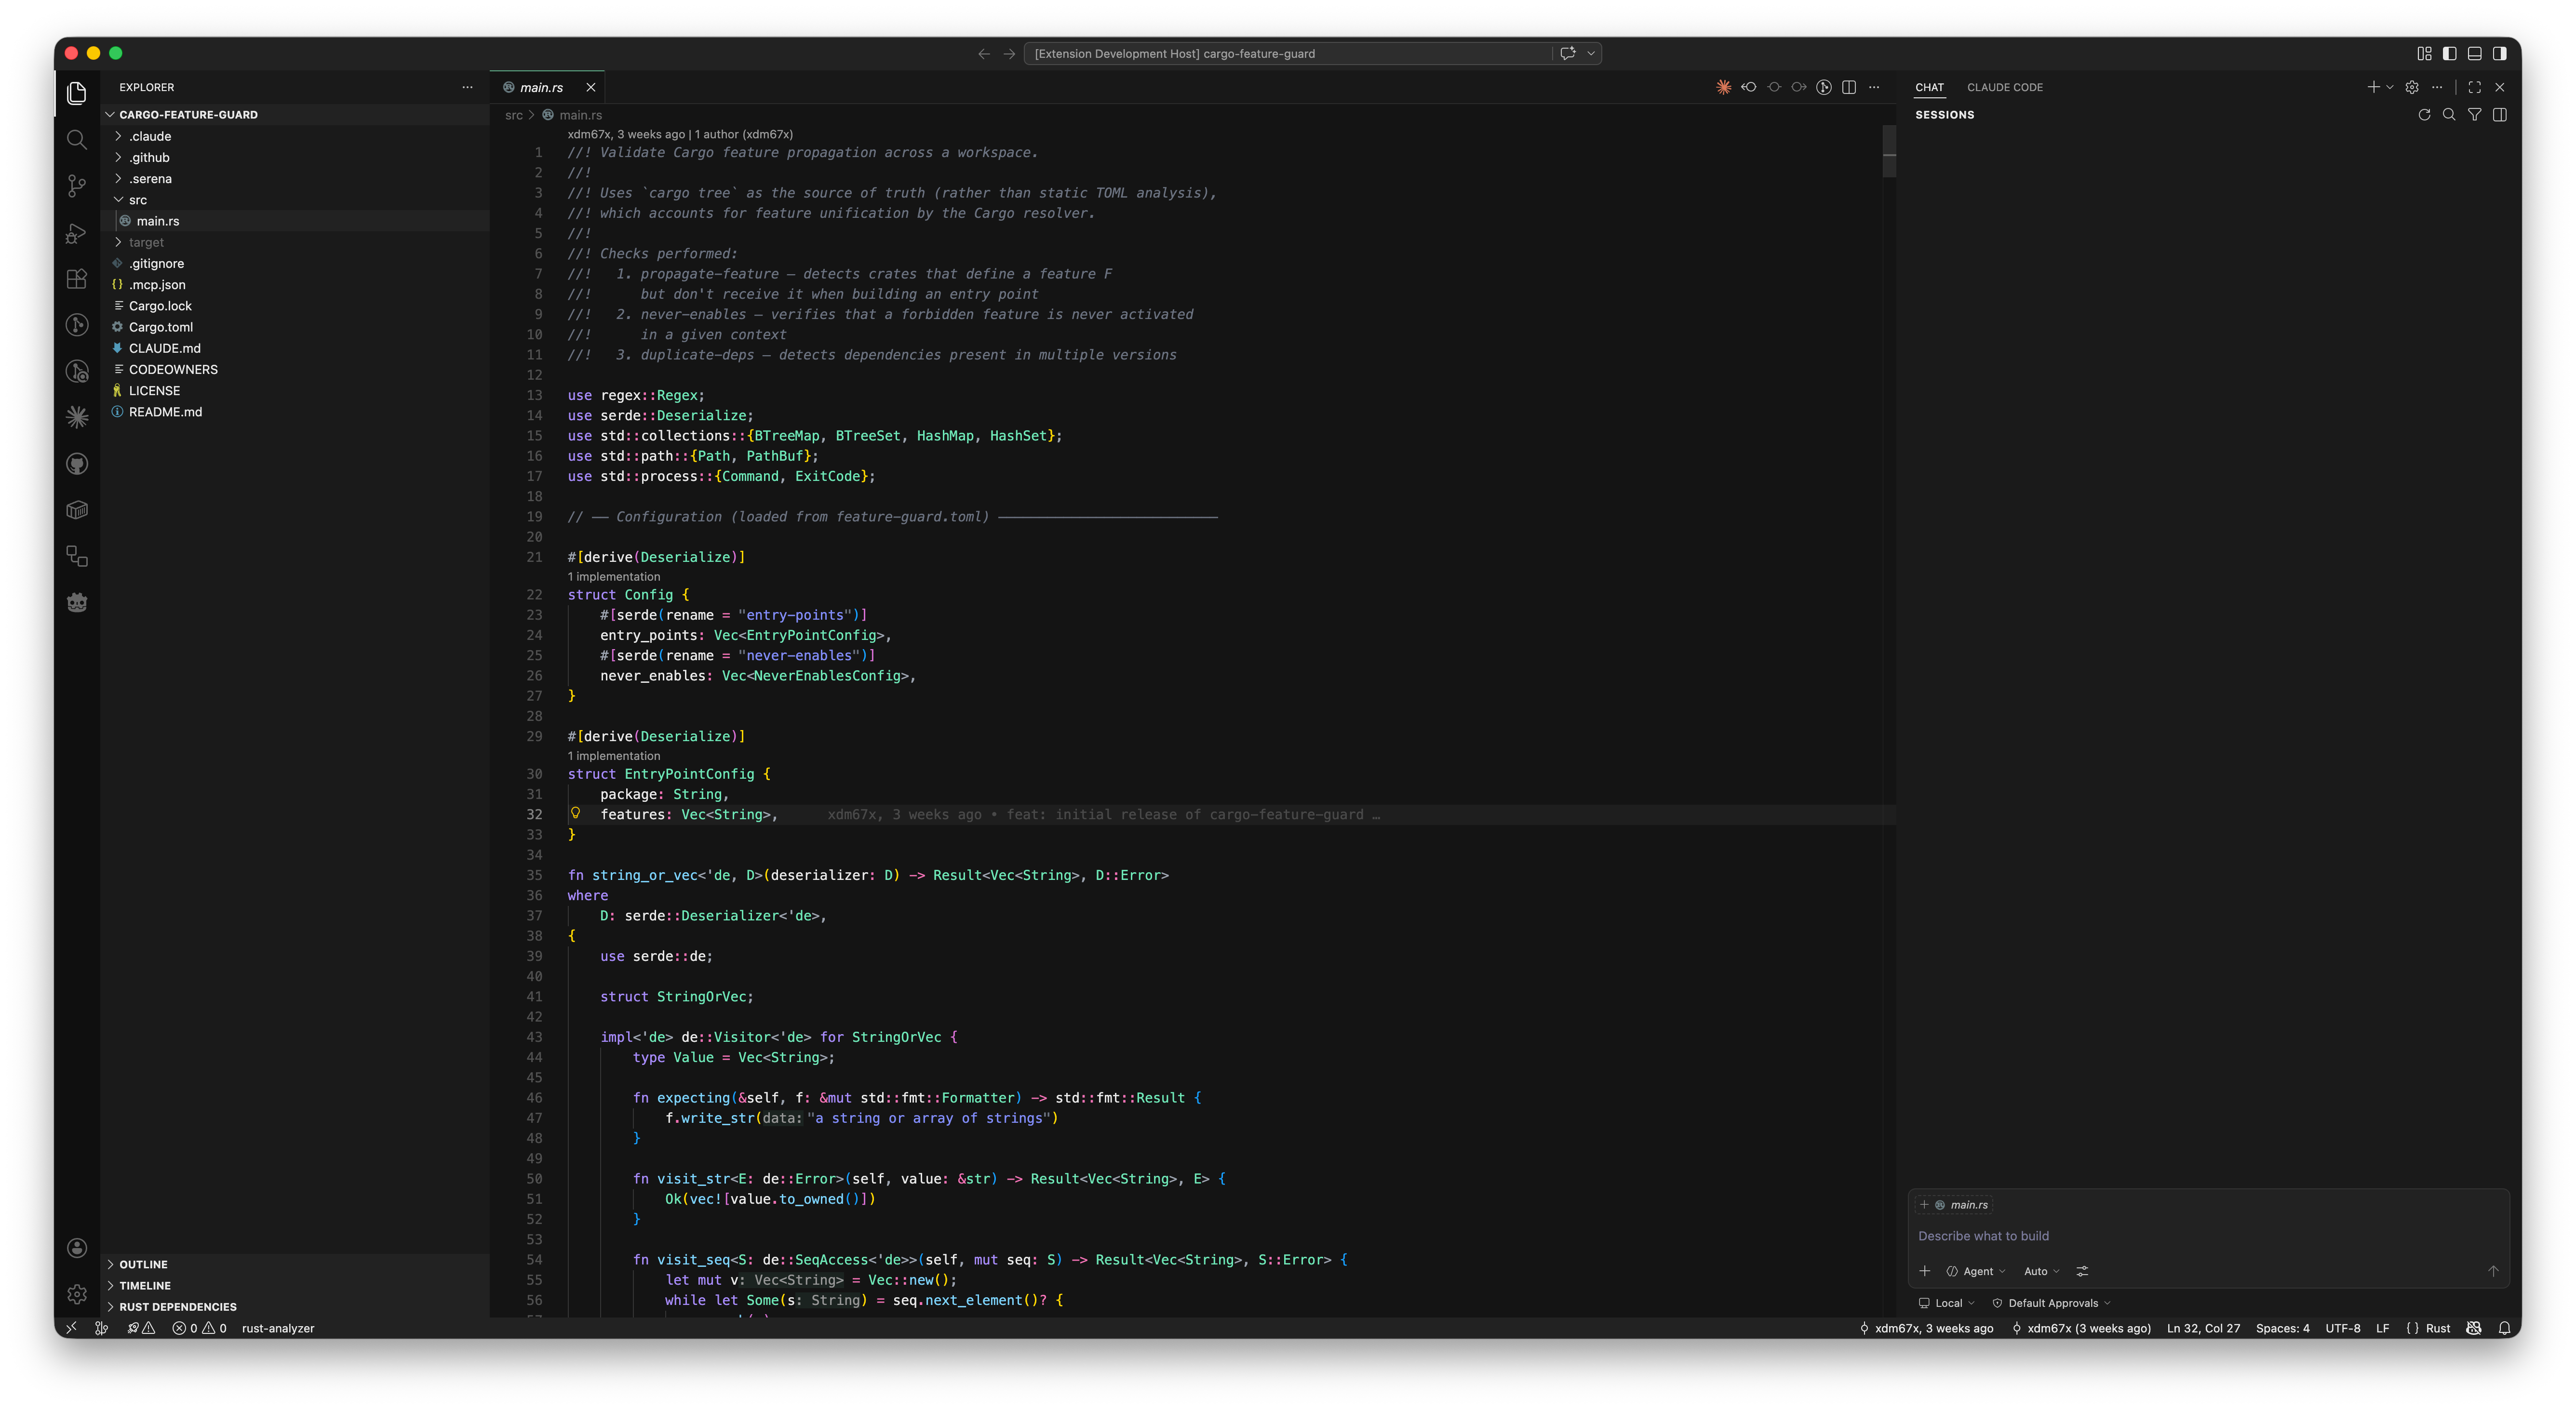Open the Extensions view
2576x1410 pixels.
click(76, 280)
